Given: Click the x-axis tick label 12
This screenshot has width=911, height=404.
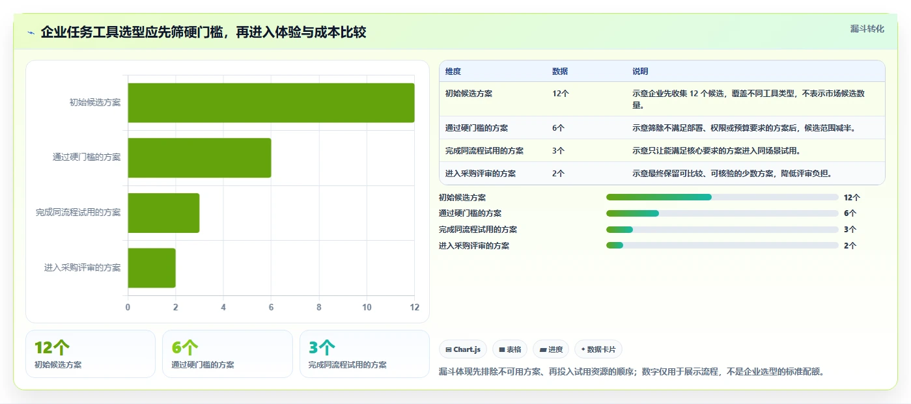Looking at the screenshot, I should pos(415,307).
